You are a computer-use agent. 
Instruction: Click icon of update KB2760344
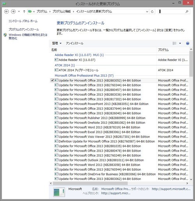coord(56,85)
